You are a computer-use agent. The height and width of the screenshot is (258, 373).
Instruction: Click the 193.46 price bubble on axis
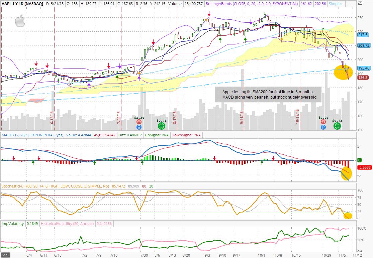coord(364,68)
